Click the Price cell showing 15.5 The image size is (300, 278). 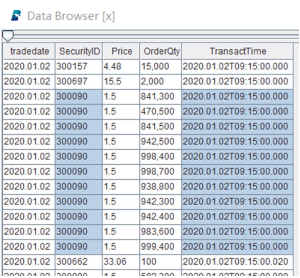coord(121,81)
